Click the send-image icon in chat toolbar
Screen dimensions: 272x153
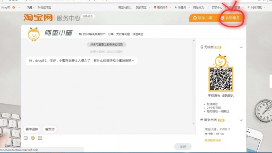40,138
